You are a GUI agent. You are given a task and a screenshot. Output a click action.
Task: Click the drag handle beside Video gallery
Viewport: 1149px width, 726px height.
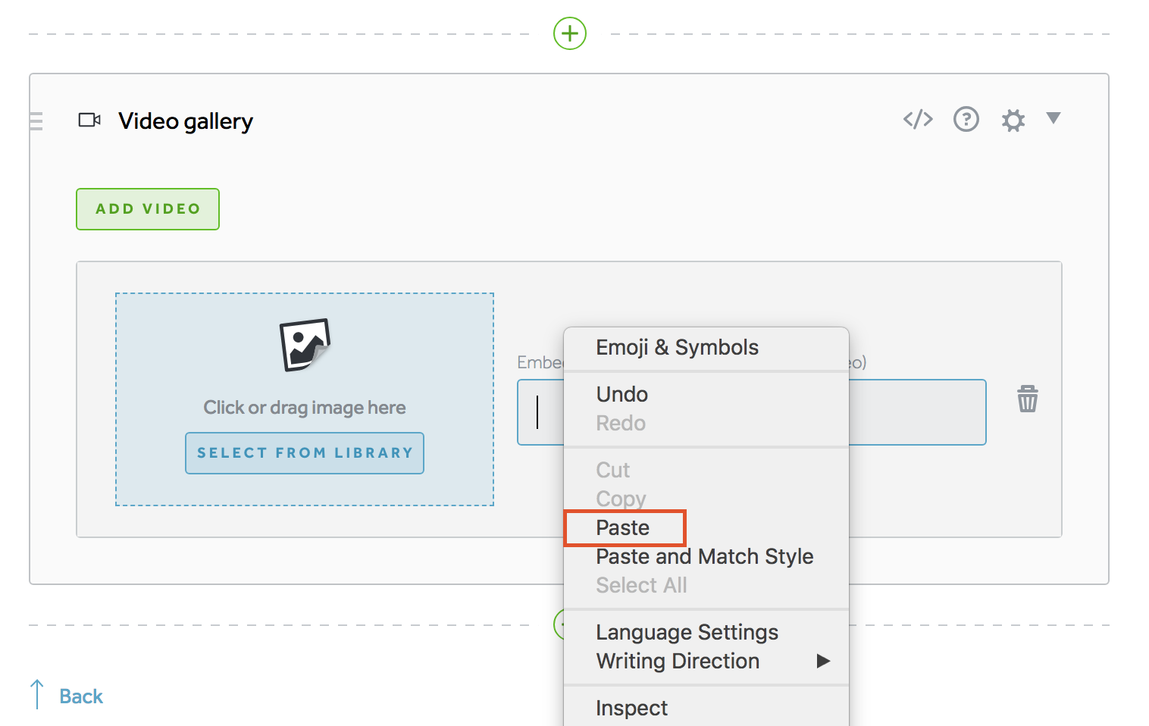pos(36,121)
